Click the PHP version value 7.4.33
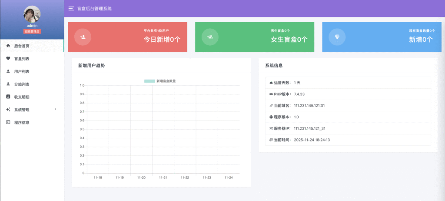445x201 pixels. 299,94
